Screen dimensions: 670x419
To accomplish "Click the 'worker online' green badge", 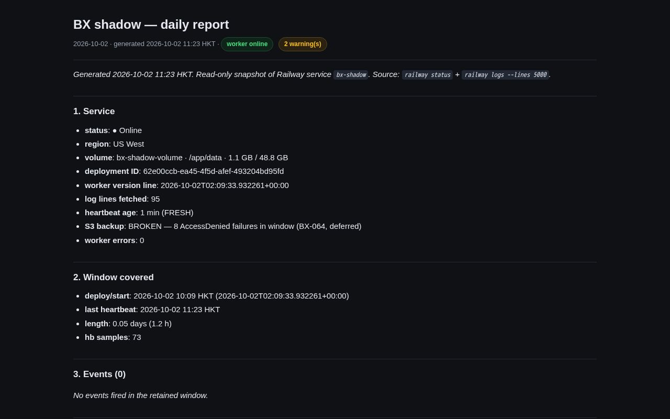I will click(x=247, y=44).
